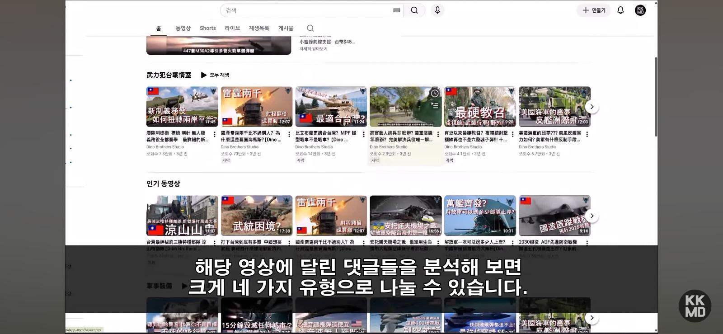Switch to the 동영상 tab
723x334 pixels.
(x=183, y=28)
